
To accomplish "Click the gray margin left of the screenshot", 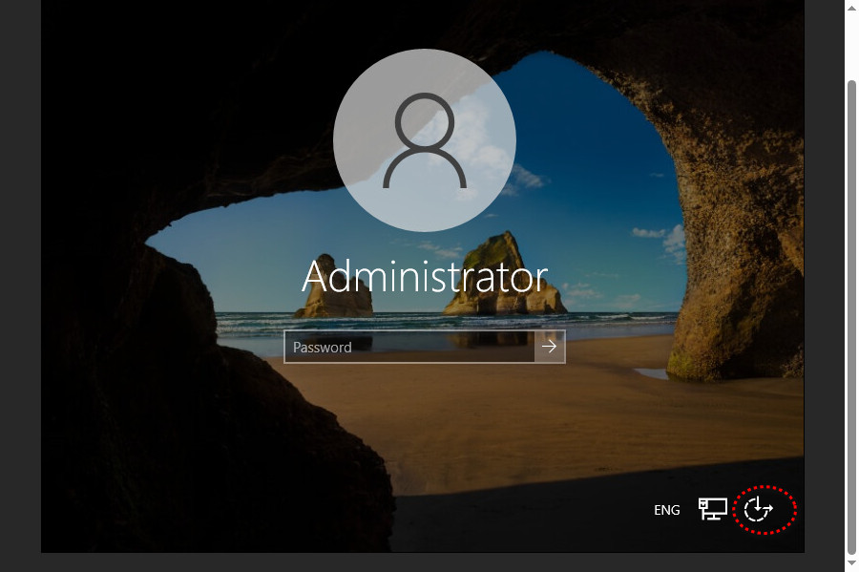I will (x=19, y=286).
